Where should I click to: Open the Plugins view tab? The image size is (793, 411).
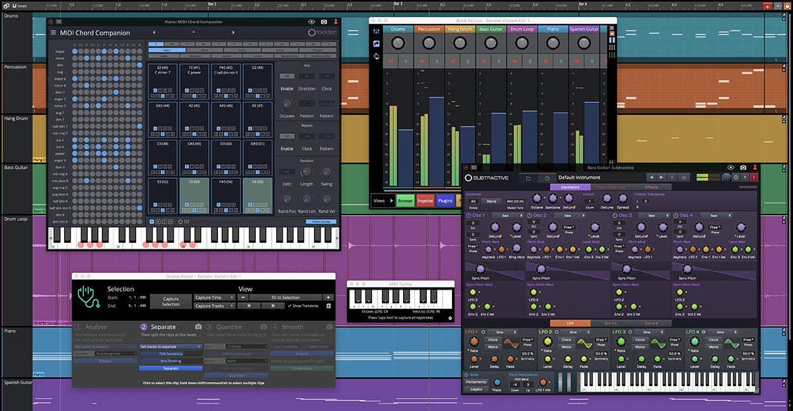tap(445, 201)
